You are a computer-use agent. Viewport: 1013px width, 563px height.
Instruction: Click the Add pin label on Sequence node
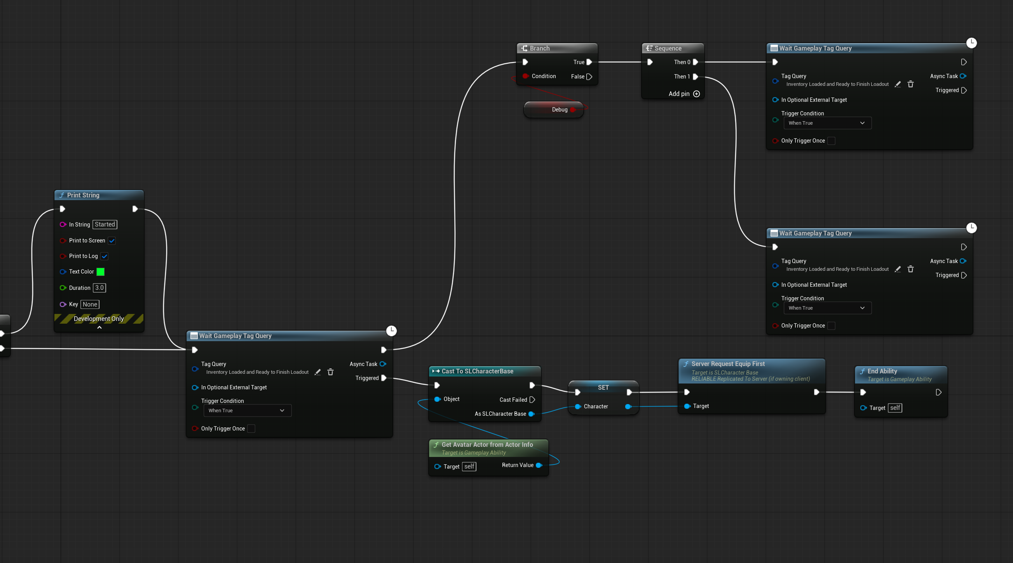[679, 94]
